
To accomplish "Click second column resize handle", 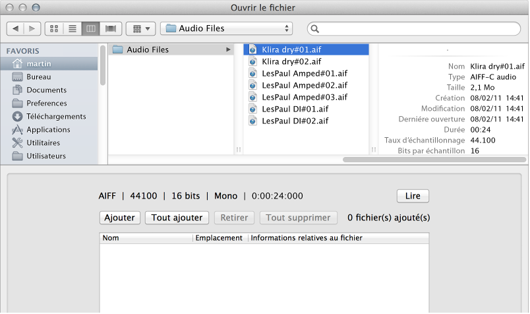I will (x=374, y=149).
